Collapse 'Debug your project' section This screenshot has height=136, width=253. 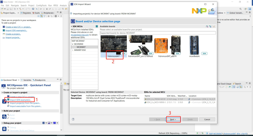coord(2,123)
